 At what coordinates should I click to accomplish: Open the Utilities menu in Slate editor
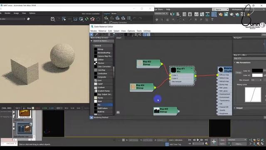point(147,31)
